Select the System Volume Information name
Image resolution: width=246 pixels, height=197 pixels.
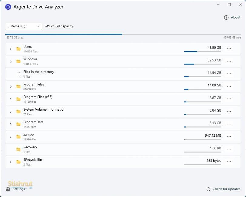tap(44, 109)
